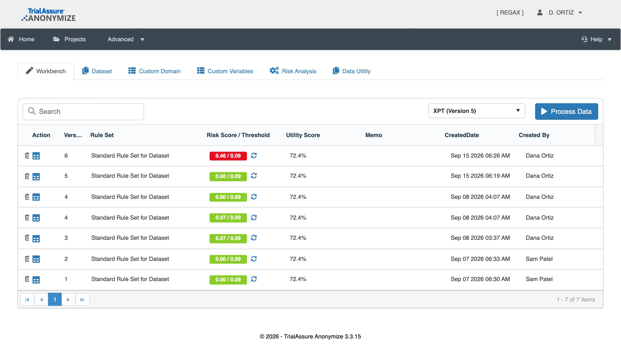
Task: Open grid icon in version 3 row
Action: [x=36, y=238]
